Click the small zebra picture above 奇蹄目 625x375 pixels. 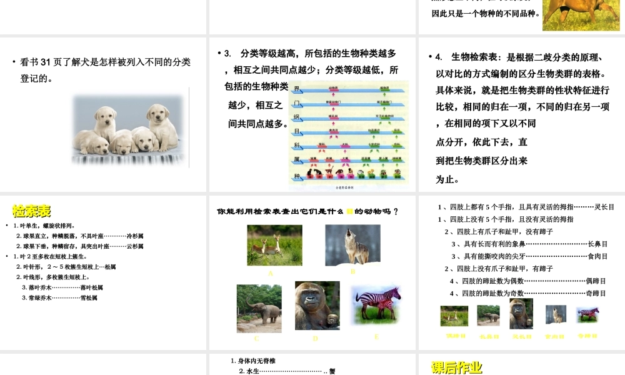[x=588, y=314]
